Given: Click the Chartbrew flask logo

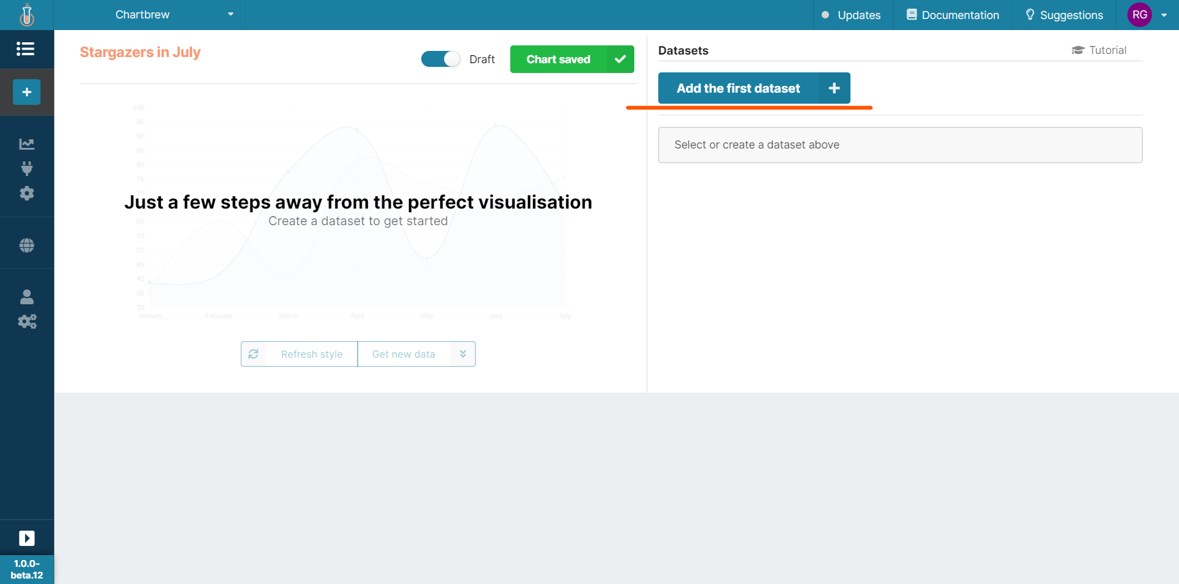Looking at the screenshot, I should click(x=26, y=15).
